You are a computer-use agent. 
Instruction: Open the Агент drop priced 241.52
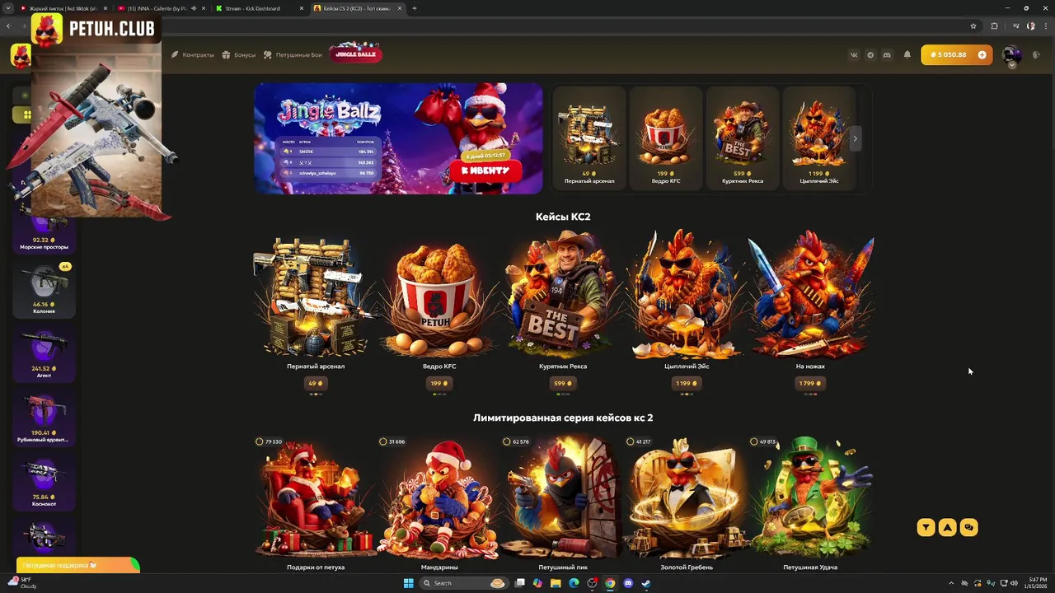[44, 353]
